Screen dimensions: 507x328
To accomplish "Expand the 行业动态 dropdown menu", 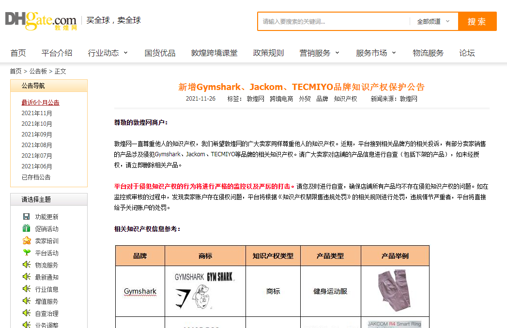I will pyautogui.click(x=108, y=53).
